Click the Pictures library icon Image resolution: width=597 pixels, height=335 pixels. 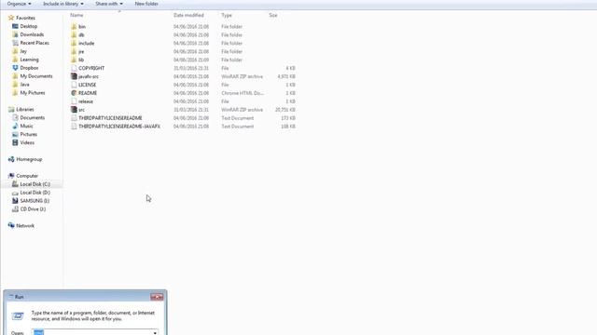click(15, 134)
